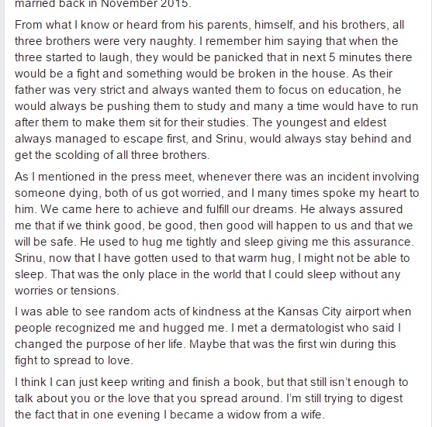Screen dimensions: 432x427
Task: Click the paragraph beginning 'From what I know'
Action: tap(216, 90)
